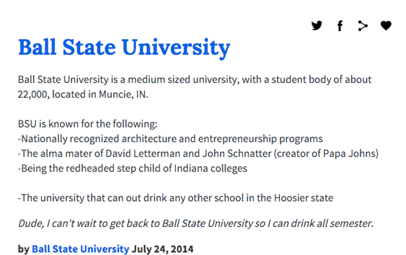This screenshot has width=406, height=255.
Task: Click the redheaded step child line
Action: pyautogui.click(x=133, y=168)
